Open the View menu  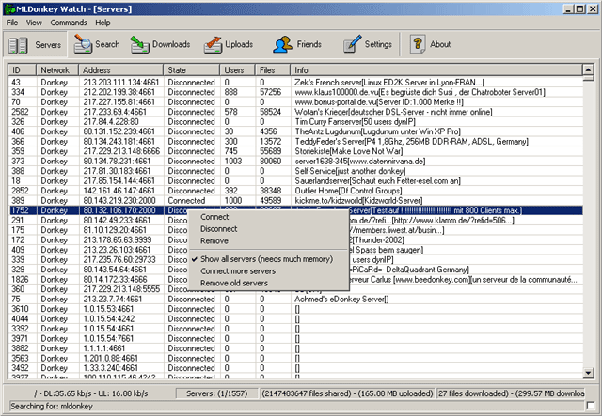(x=34, y=22)
